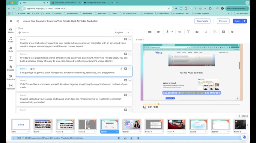This screenshot has width=256, height=143.
Task: Toggle background music volume
Action: (x=119, y=138)
